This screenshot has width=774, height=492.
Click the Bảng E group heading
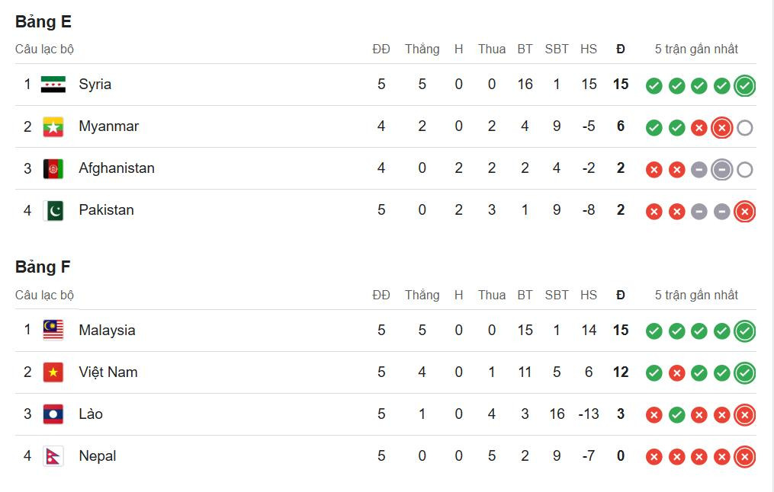point(43,22)
